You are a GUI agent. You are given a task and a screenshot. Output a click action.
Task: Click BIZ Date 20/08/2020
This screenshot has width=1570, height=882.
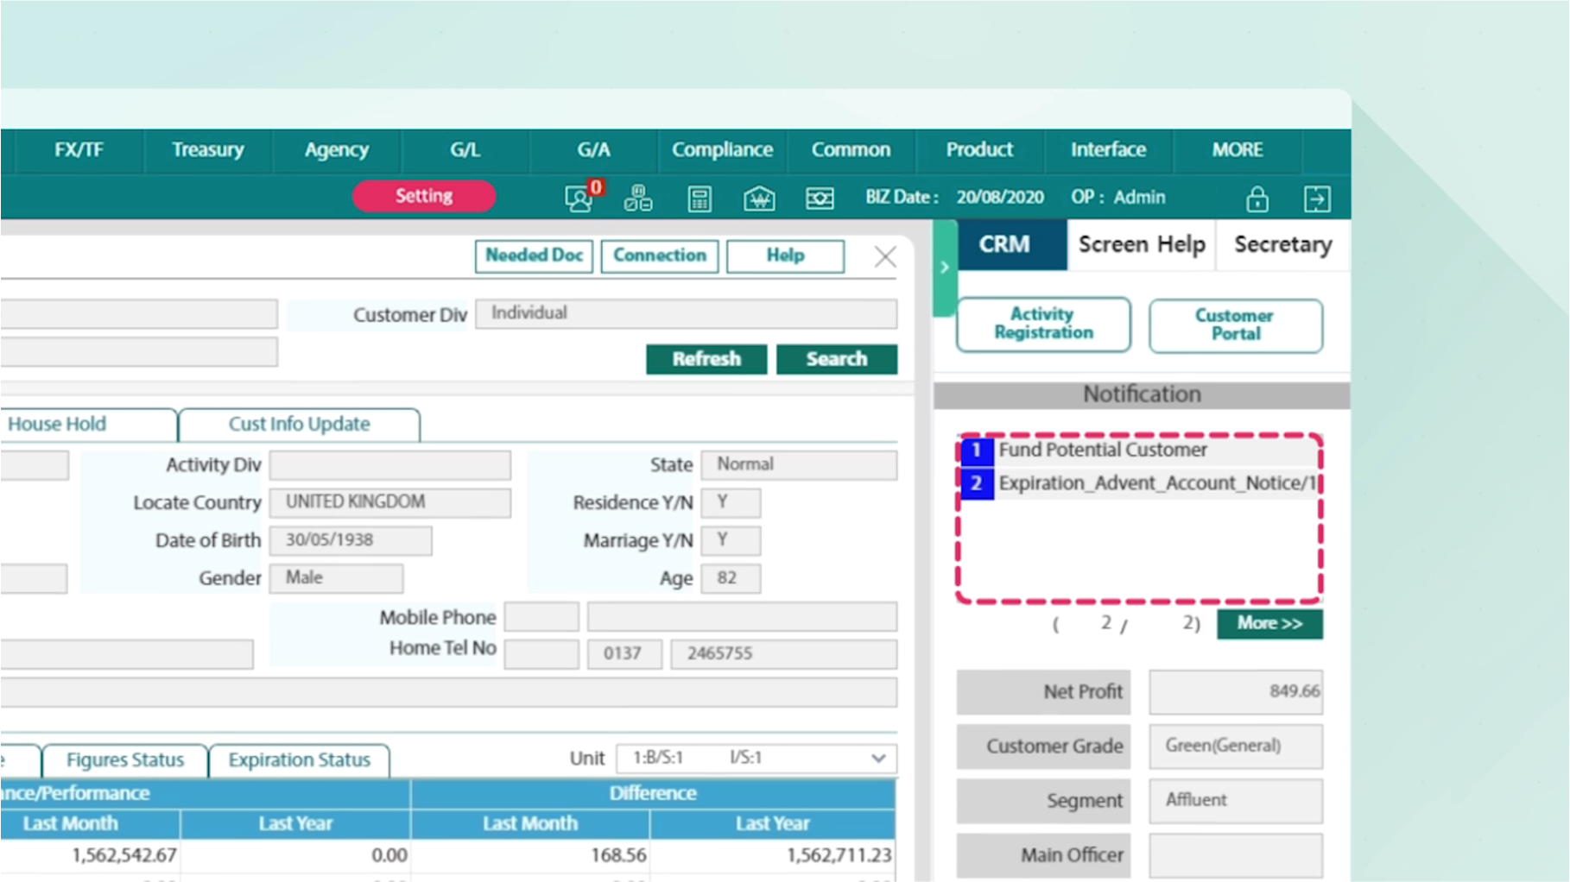pyautogui.click(x=1000, y=198)
